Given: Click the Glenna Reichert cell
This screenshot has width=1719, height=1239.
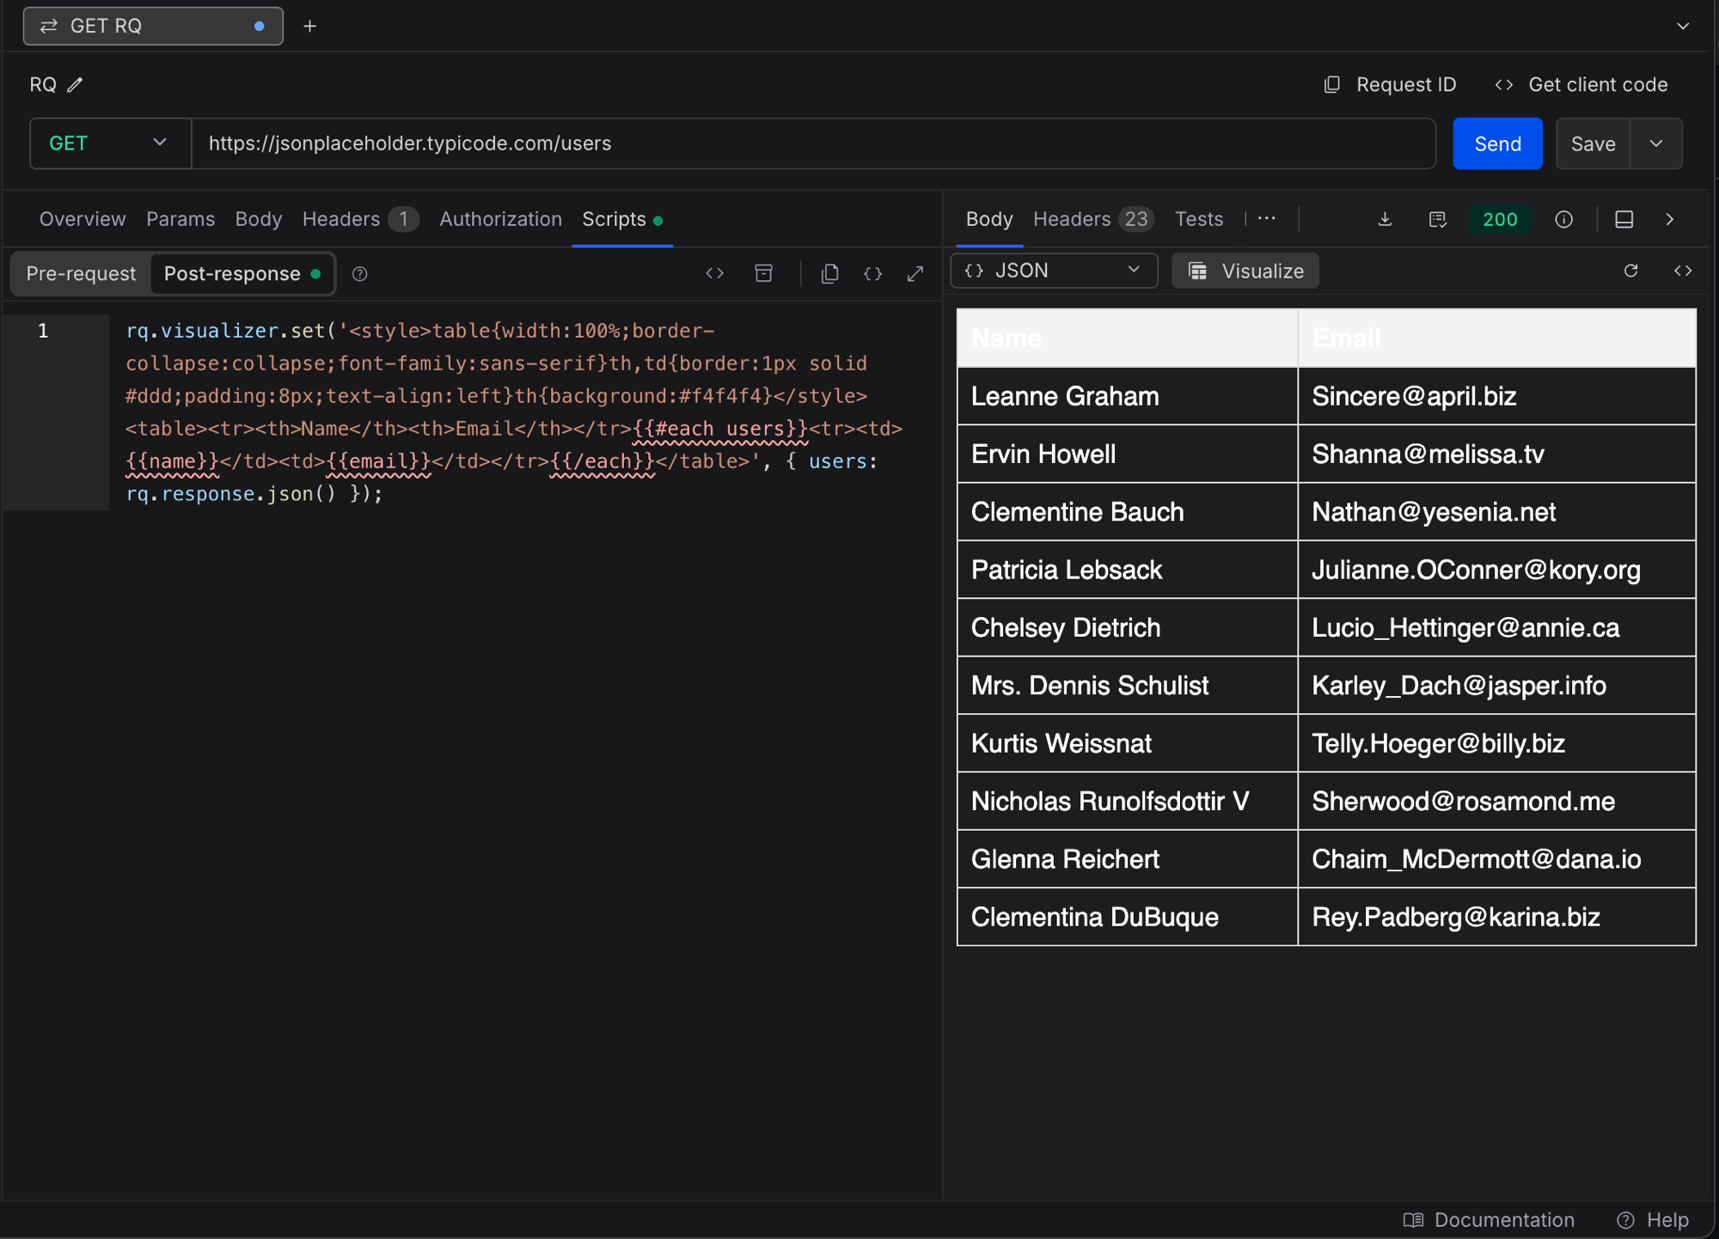Looking at the screenshot, I should pos(1127,859).
